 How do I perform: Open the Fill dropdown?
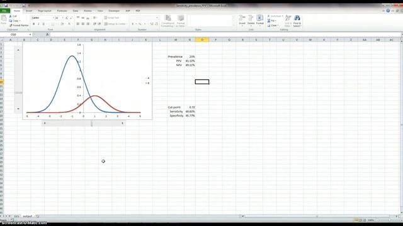[271, 21]
